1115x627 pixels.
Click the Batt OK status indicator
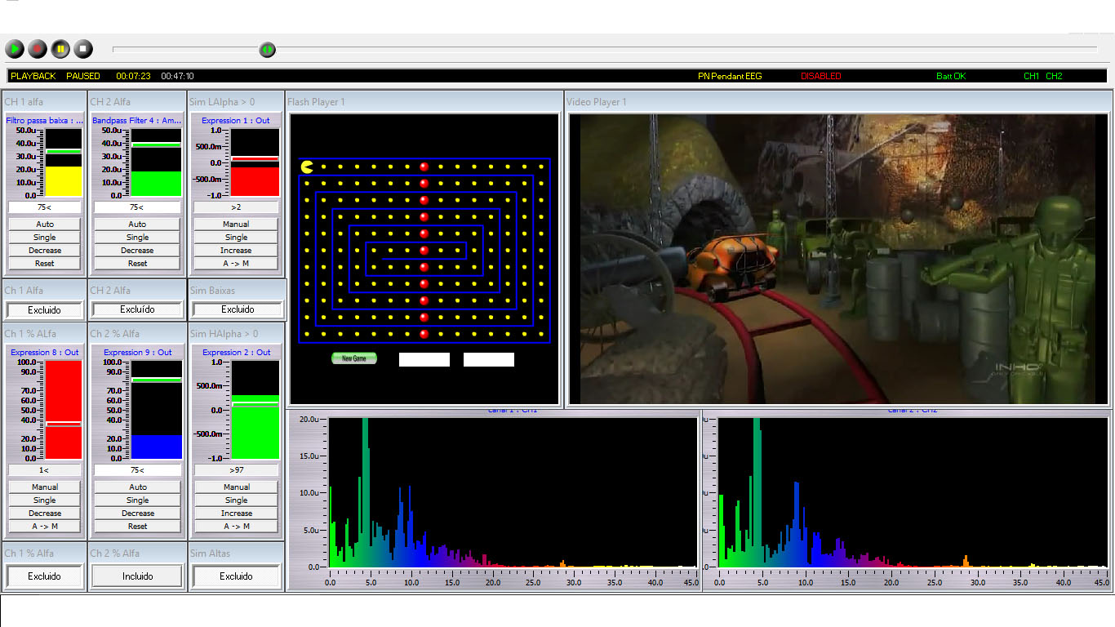(x=951, y=76)
